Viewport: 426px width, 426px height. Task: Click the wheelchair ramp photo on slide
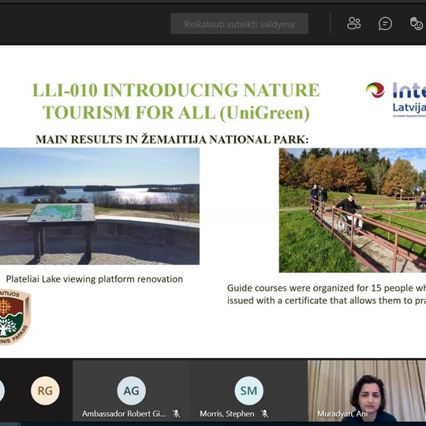pos(353,210)
